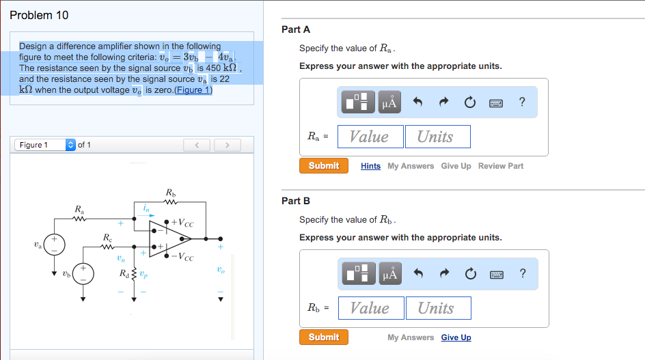Click the templates icon in Part B toolbar
The image size is (645, 360).
(359, 274)
